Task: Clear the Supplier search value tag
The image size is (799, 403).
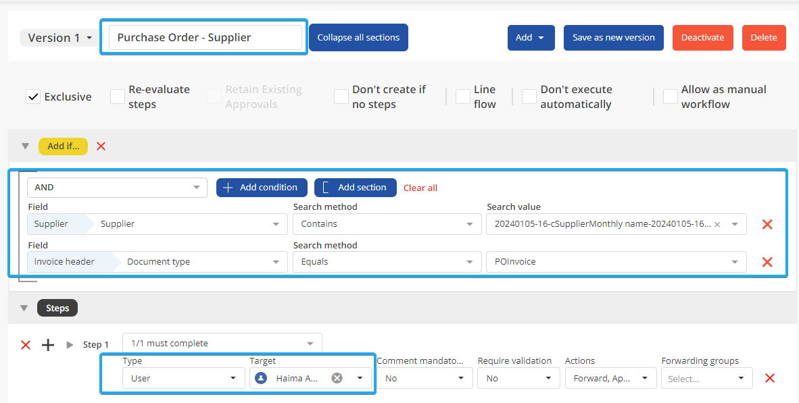Action: click(x=717, y=224)
